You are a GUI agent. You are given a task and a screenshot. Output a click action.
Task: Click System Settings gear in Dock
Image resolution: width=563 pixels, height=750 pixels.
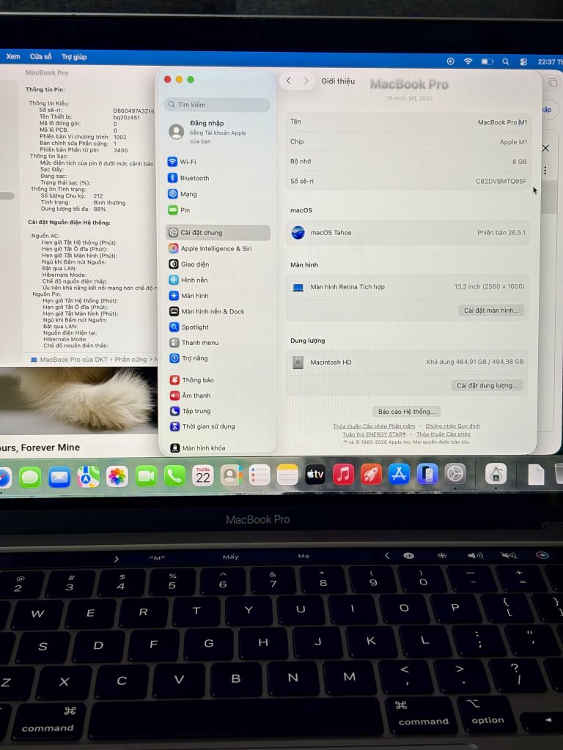point(455,475)
